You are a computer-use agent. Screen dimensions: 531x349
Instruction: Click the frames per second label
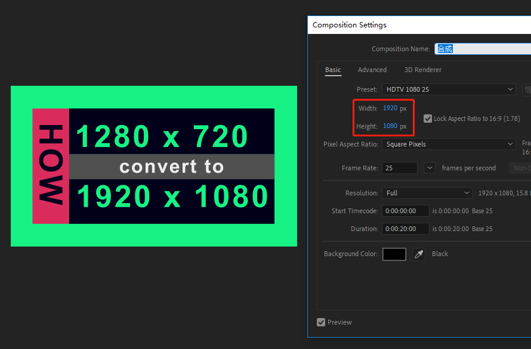[469, 168]
